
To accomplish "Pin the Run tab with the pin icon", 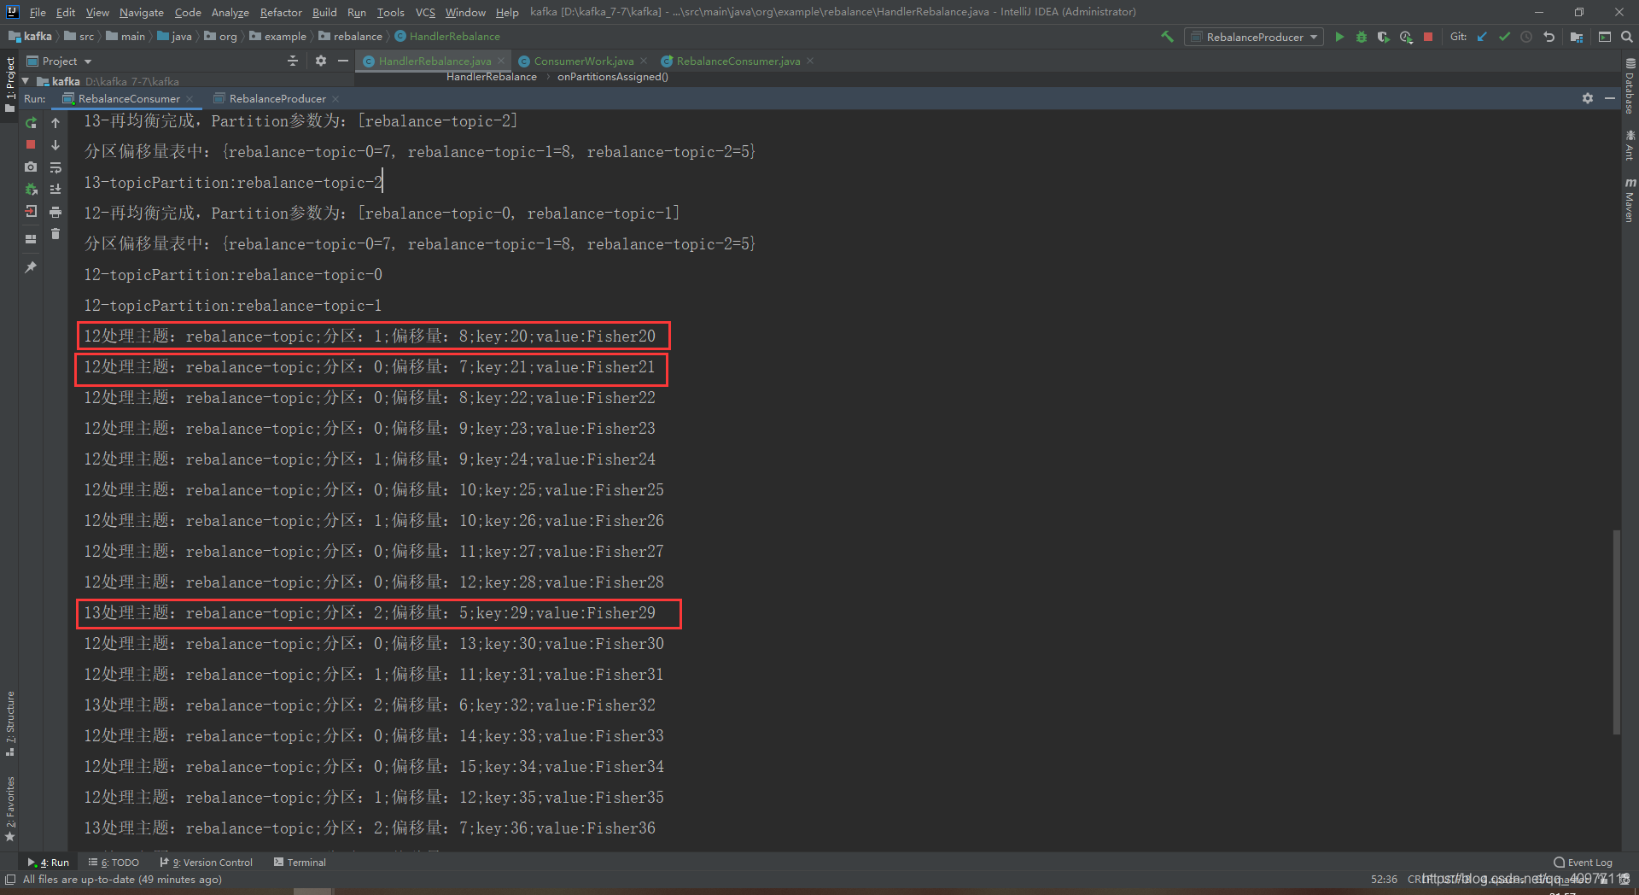I will (31, 267).
